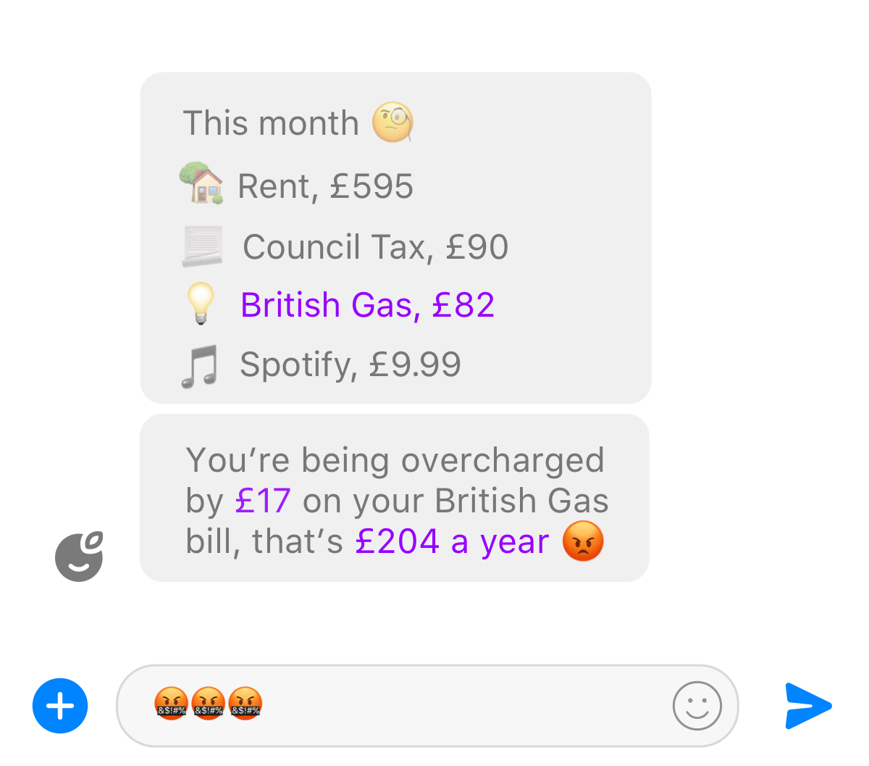This screenshot has height=766, width=869.
Task: Click the purple £204 a year text
Action: tap(452, 541)
